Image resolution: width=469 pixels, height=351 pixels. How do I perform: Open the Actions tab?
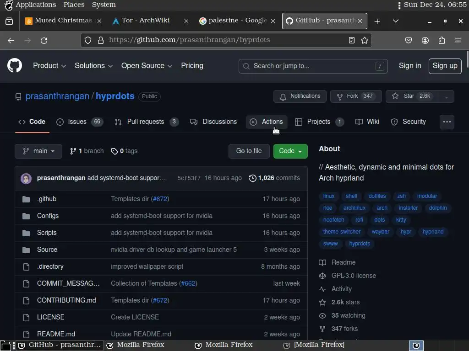[267, 122]
